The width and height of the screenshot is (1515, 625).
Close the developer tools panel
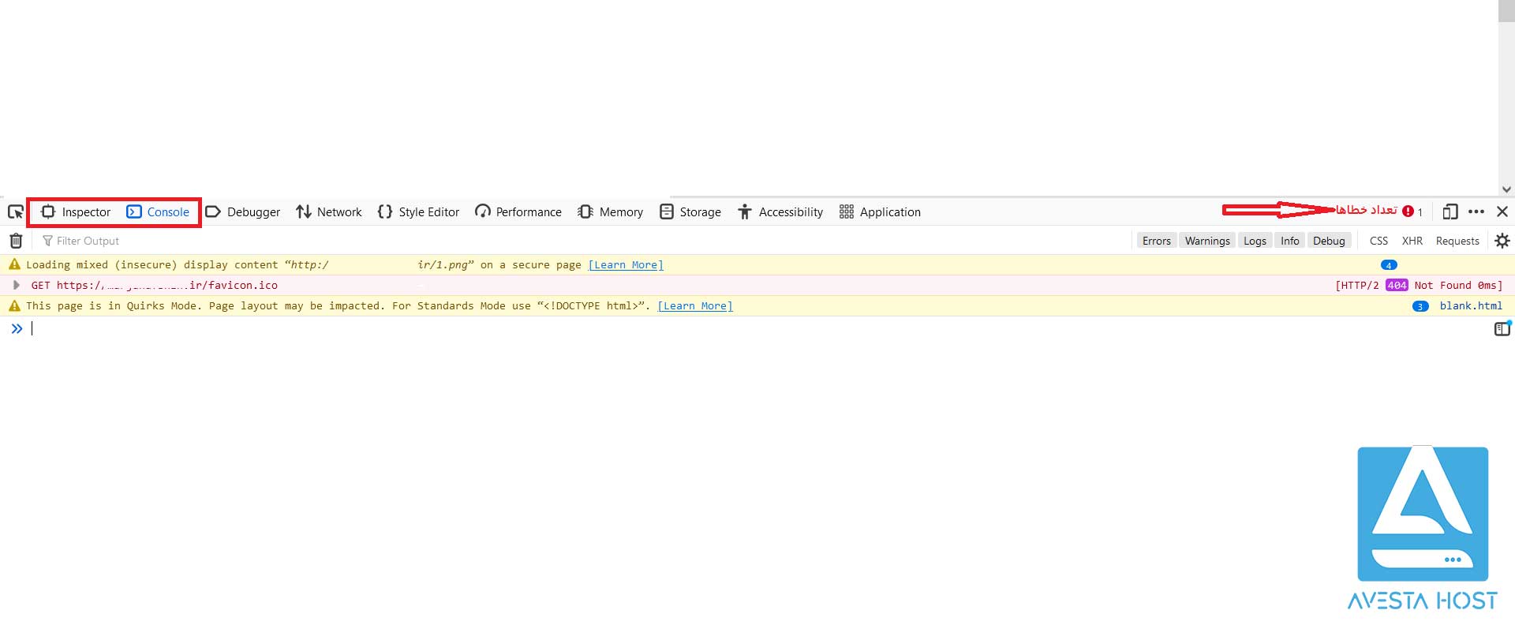(x=1502, y=211)
